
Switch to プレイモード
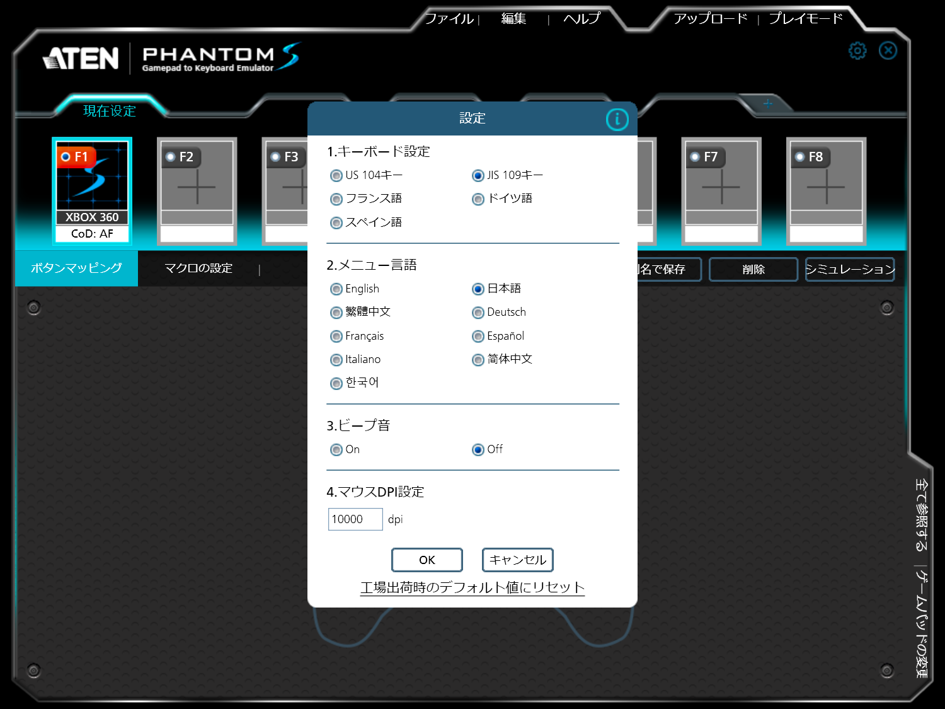(806, 19)
